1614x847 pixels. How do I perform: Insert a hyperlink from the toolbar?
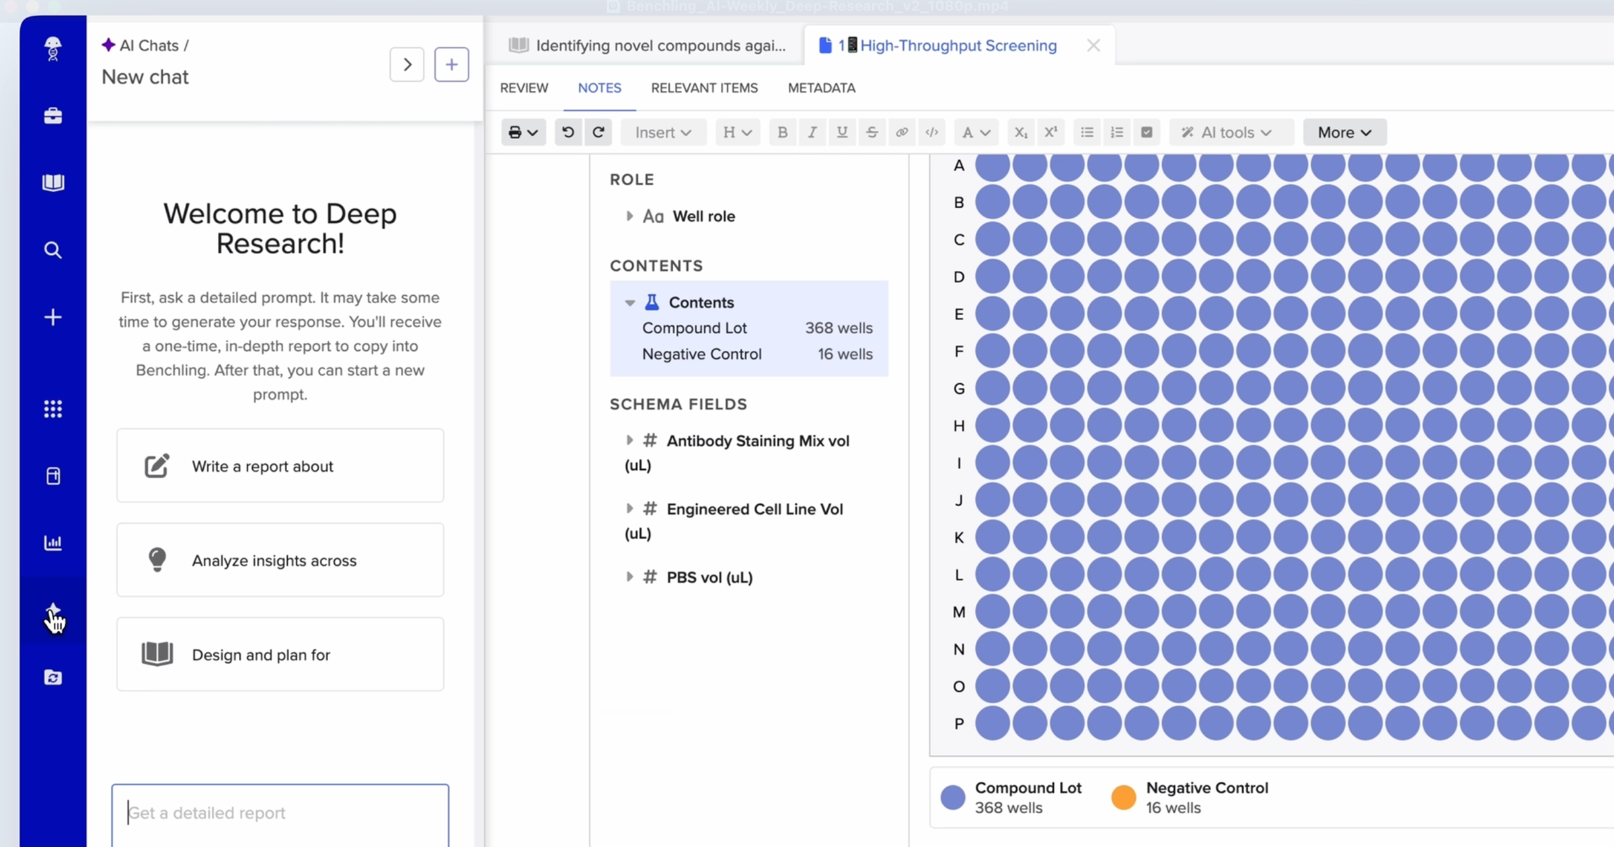click(x=902, y=132)
